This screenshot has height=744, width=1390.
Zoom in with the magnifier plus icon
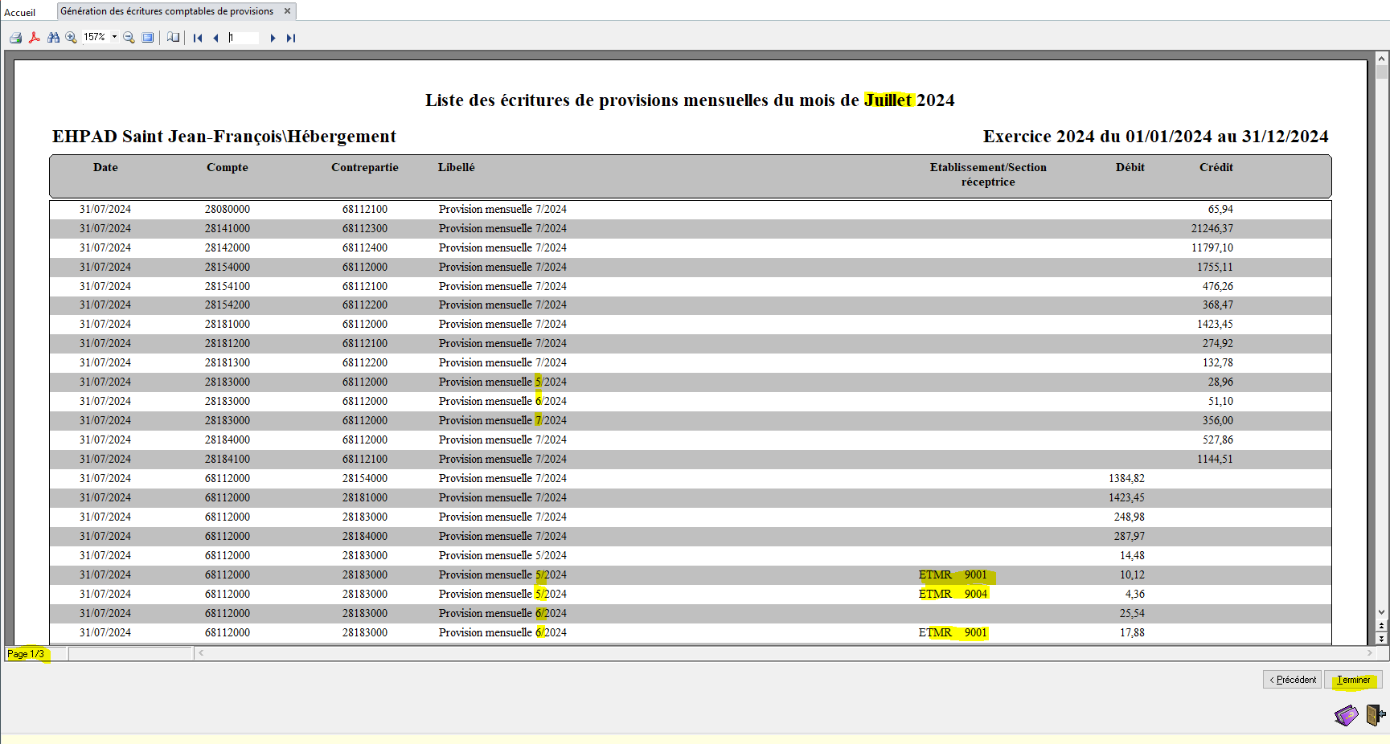click(x=72, y=38)
